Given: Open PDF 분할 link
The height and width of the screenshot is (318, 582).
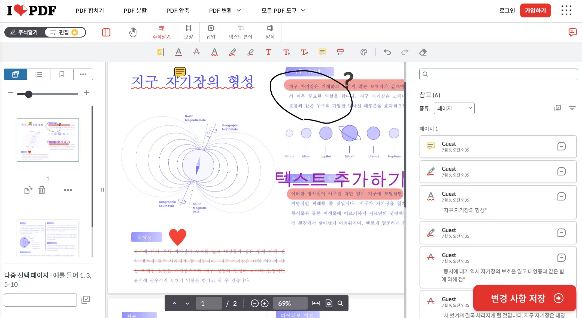Looking at the screenshot, I should pyautogui.click(x=135, y=11).
